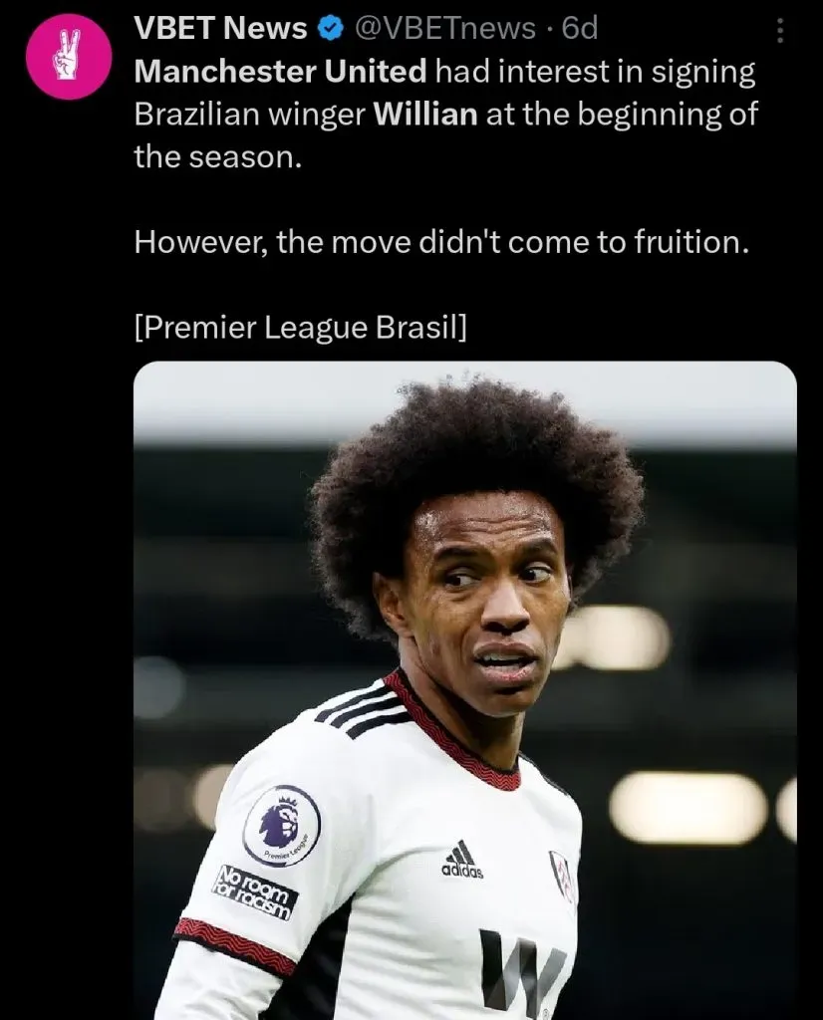Viewport: 823px width, 1020px height.
Task: Open the VBET News profile avatar
Action: click(69, 57)
